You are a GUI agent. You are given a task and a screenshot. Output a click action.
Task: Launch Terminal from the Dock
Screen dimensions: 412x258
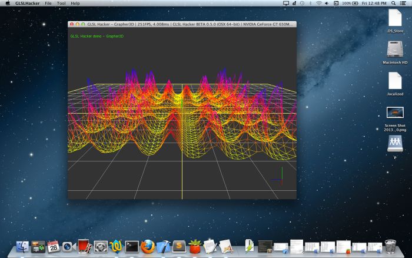click(132, 247)
